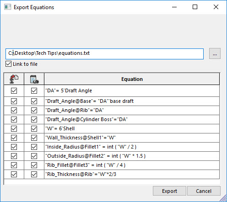Image resolution: width=227 pixels, height=202 pixels.
Task: Uncheck export checkbox for "DA"= 5 equation
Action: 14,90
